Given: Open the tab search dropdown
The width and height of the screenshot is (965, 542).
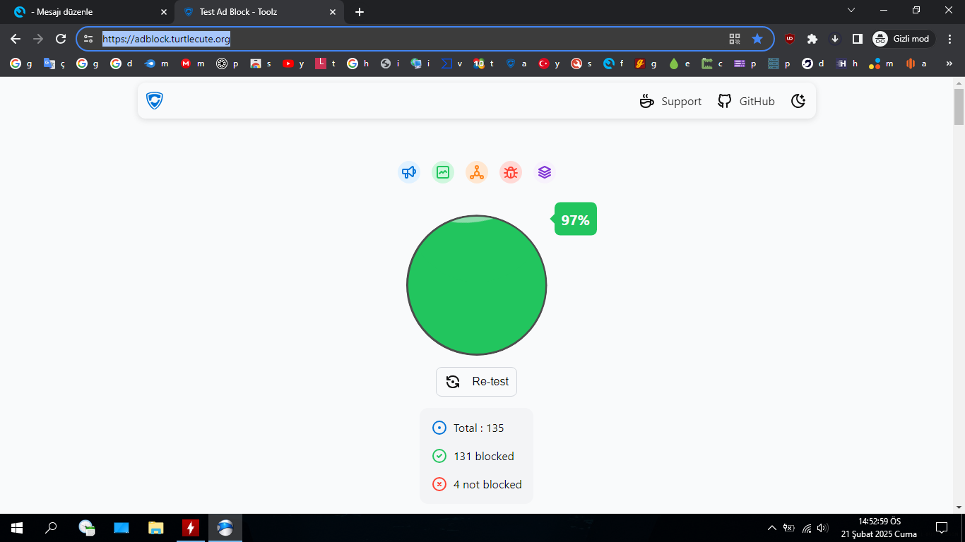Looking at the screenshot, I should pos(851,11).
